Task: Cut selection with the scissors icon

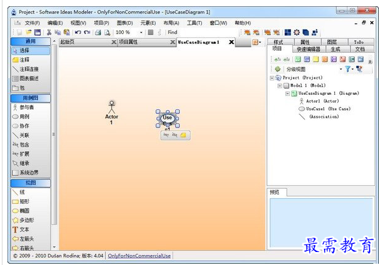Action: (49, 32)
